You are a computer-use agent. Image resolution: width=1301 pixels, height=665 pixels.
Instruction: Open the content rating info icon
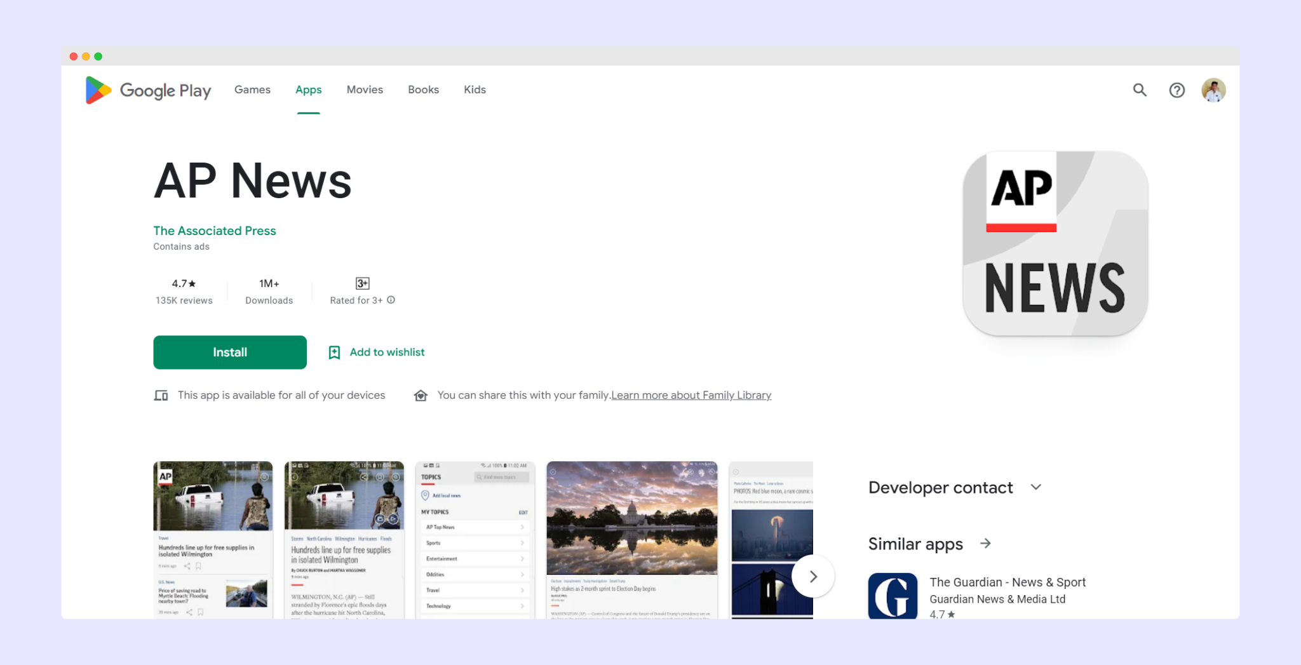(x=391, y=300)
